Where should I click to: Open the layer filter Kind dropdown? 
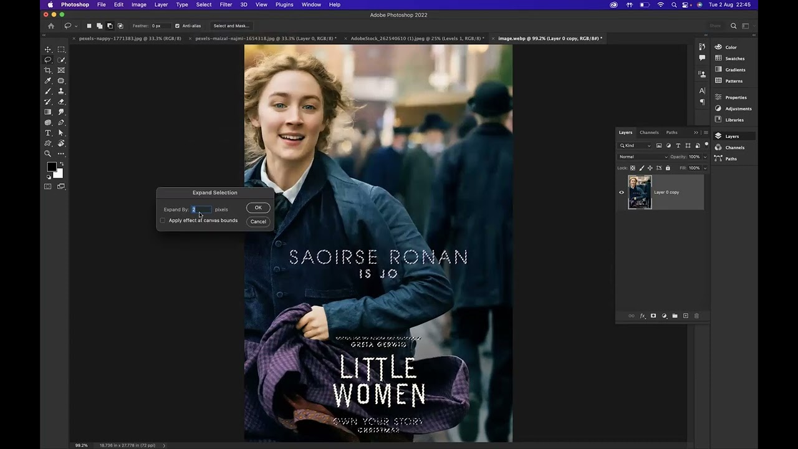click(635, 146)
